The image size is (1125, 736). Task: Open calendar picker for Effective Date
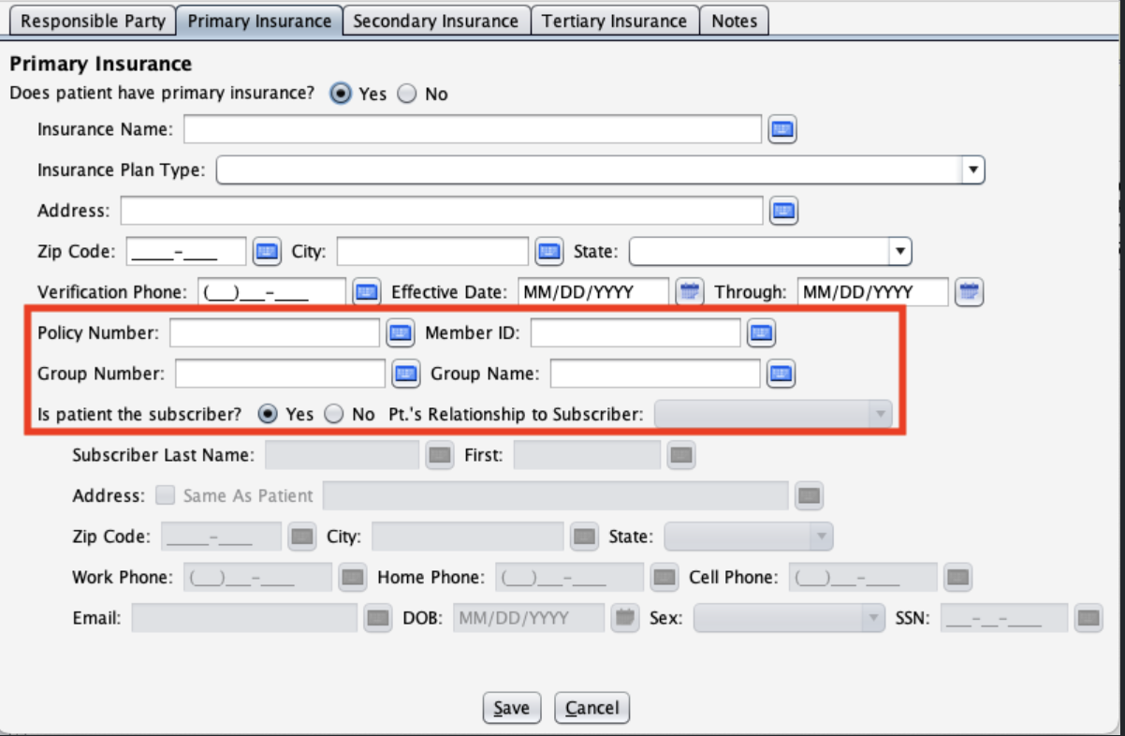point(690,292)
